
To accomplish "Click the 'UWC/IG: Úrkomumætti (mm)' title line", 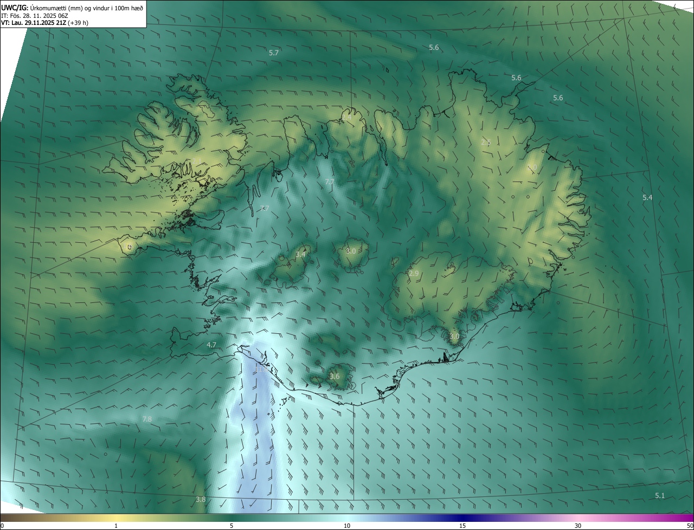I will (x=72, y=8).
